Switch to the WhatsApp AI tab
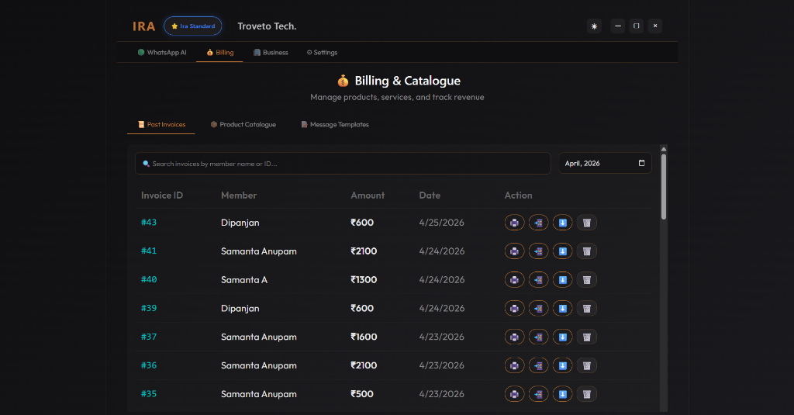Image resolution: width=794 pixels, height=415 pixels. coord(162,53)
